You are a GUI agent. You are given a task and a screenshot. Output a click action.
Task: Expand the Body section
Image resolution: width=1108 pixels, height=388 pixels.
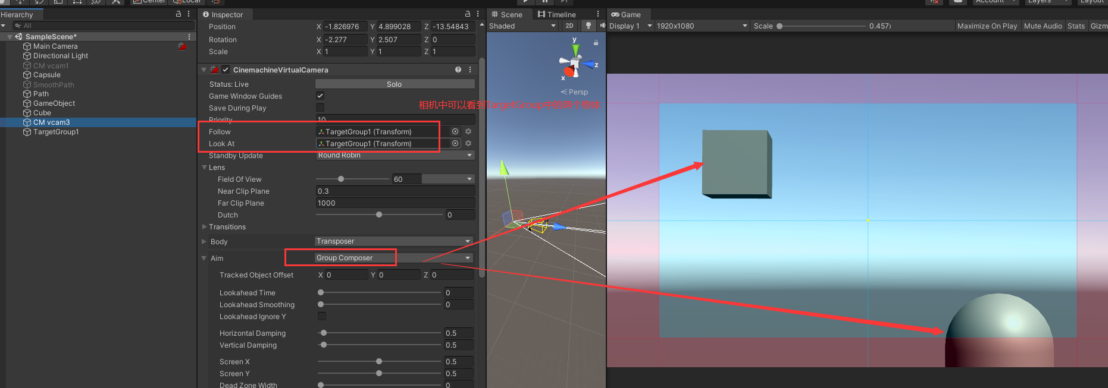(204, 241)
